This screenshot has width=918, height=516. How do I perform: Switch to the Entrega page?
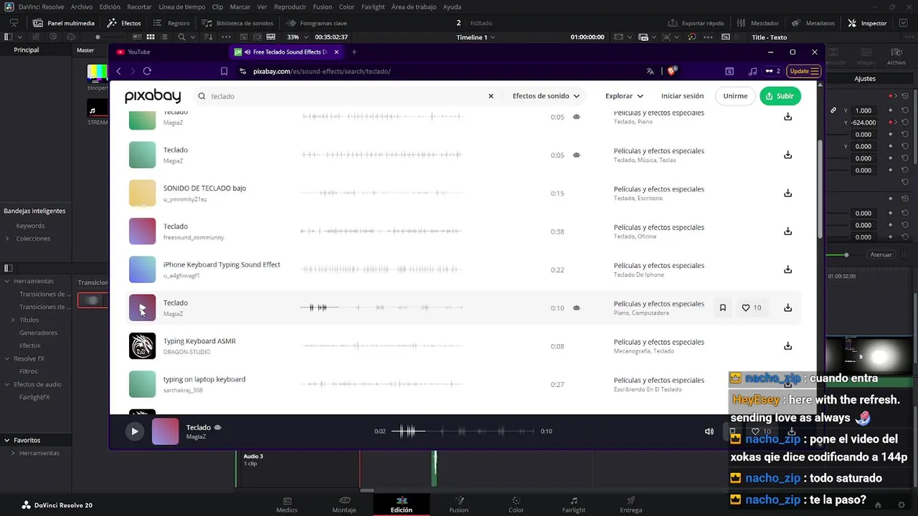click(630, 505)
